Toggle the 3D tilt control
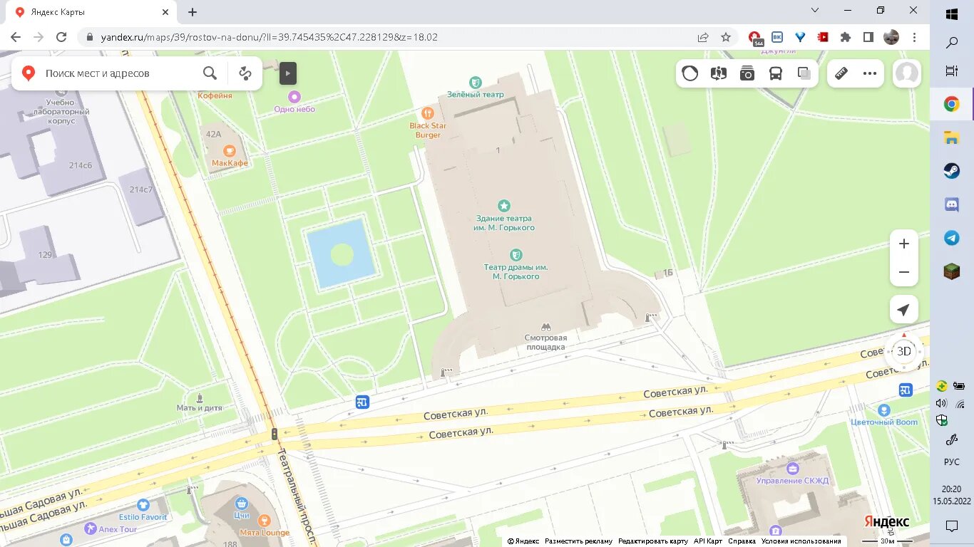This screenshot has width=974, height=547. pyautogui.click(x=904, y=351)
